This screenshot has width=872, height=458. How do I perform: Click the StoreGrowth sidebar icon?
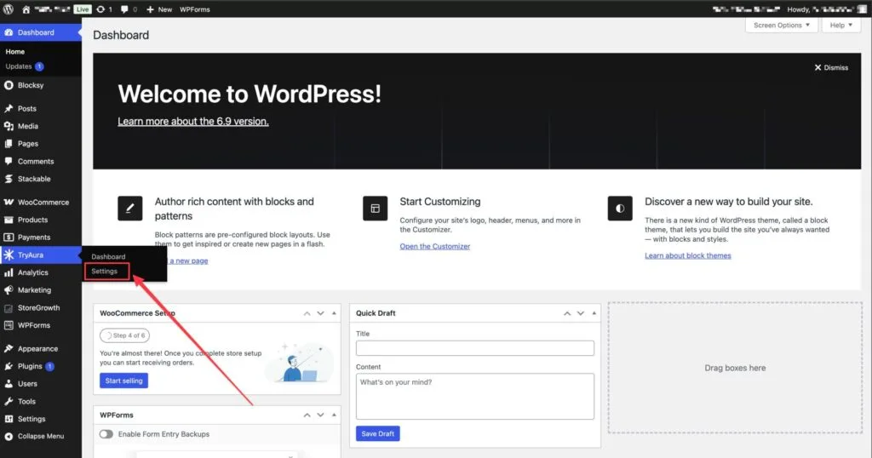[x=9, y=308]
